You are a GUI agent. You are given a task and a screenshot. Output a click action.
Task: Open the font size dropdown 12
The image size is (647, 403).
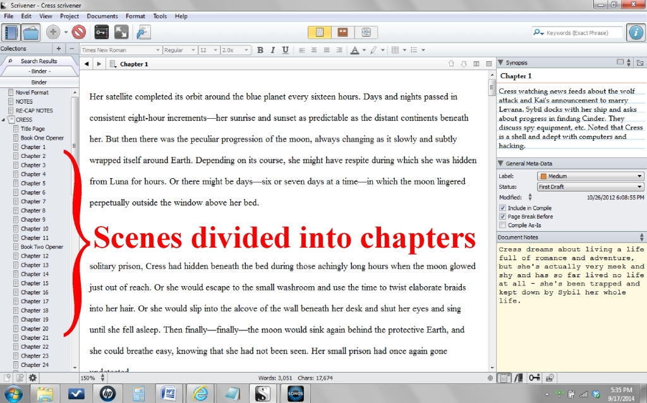coord(209,50)
